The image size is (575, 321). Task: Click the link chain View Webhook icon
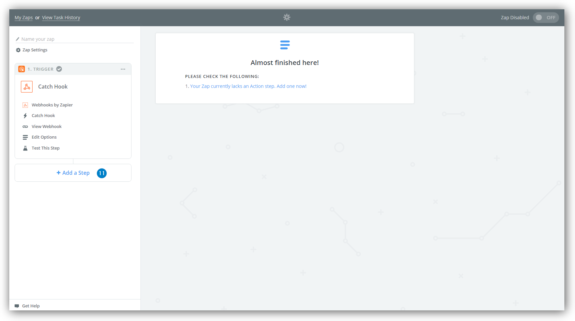pos(25,127)
